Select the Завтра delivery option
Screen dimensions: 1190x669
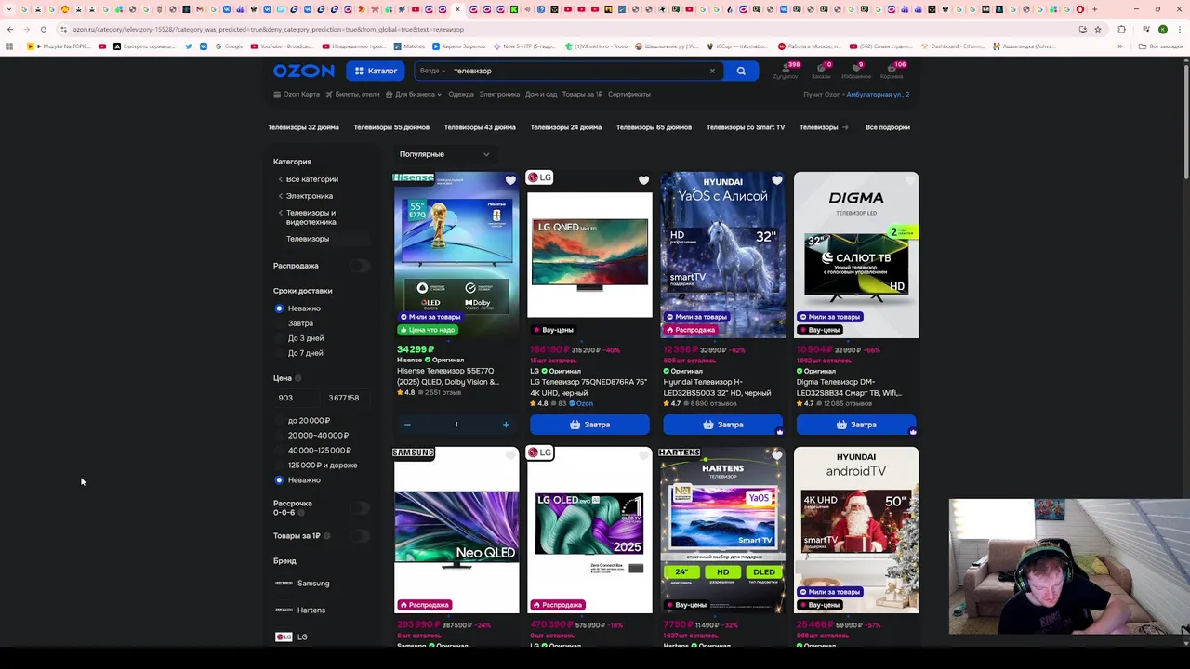295,323
